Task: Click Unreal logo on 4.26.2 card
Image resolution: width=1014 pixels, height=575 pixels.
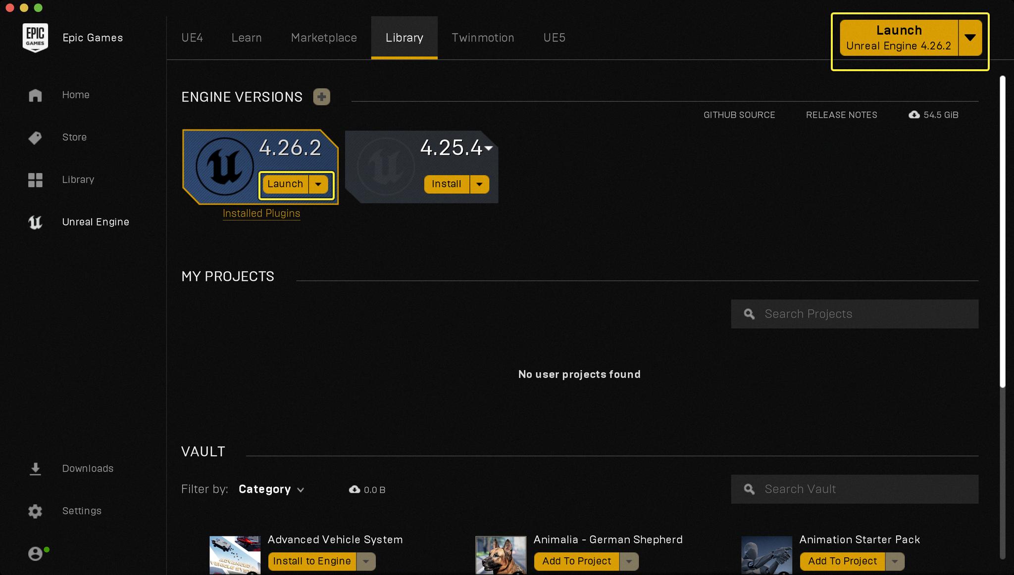Action: pyautogui.click(x=225, y=167)
